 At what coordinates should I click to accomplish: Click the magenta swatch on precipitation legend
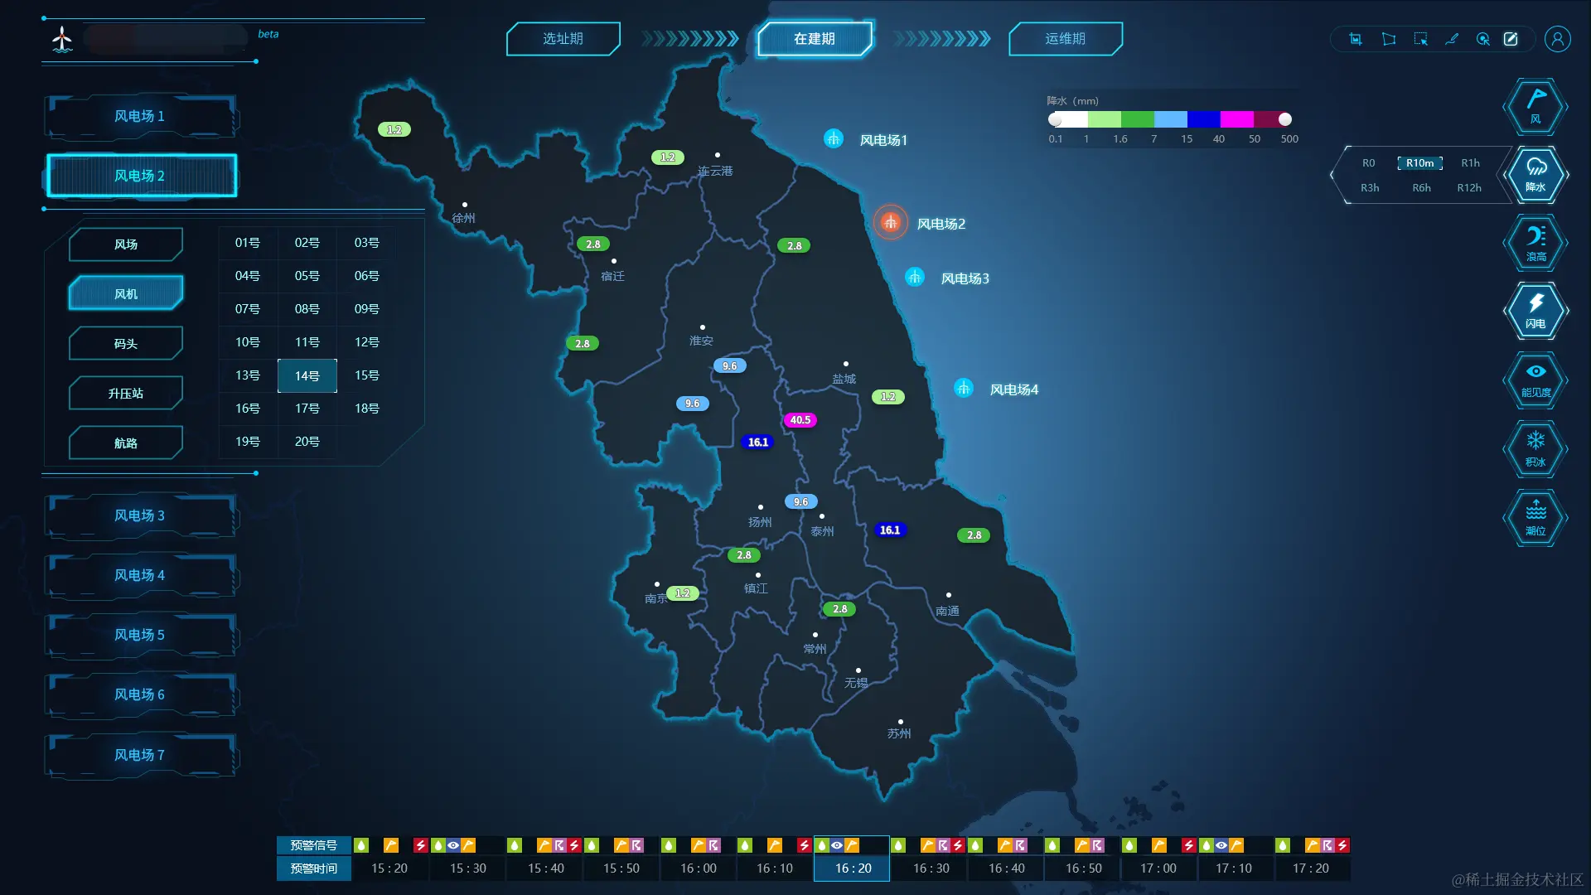point(1236,119)
